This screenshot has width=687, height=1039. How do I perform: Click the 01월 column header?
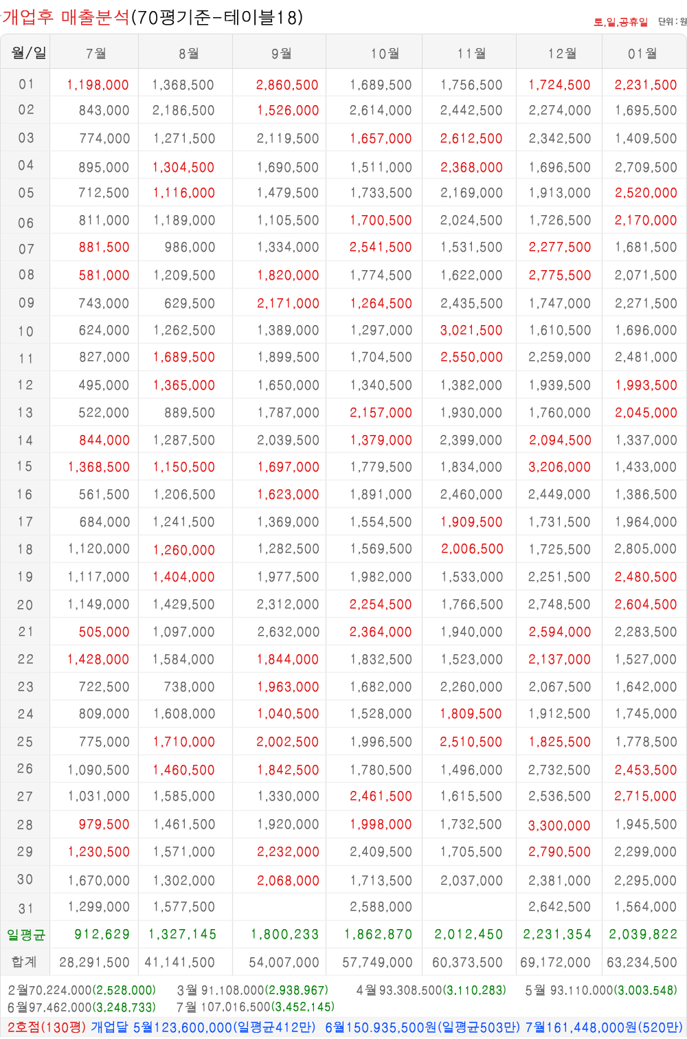(642, 54)
